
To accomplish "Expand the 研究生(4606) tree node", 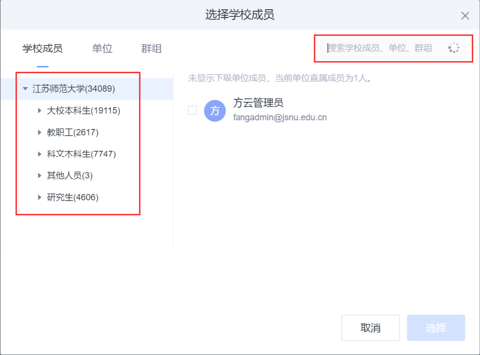I will pos(39,197).
